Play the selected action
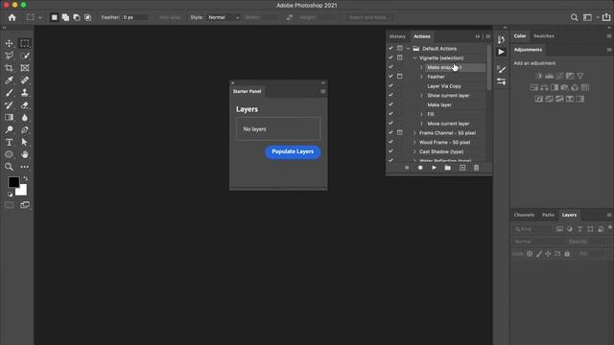This screenshot has width=614, height=345. click(x=434, y=168)
